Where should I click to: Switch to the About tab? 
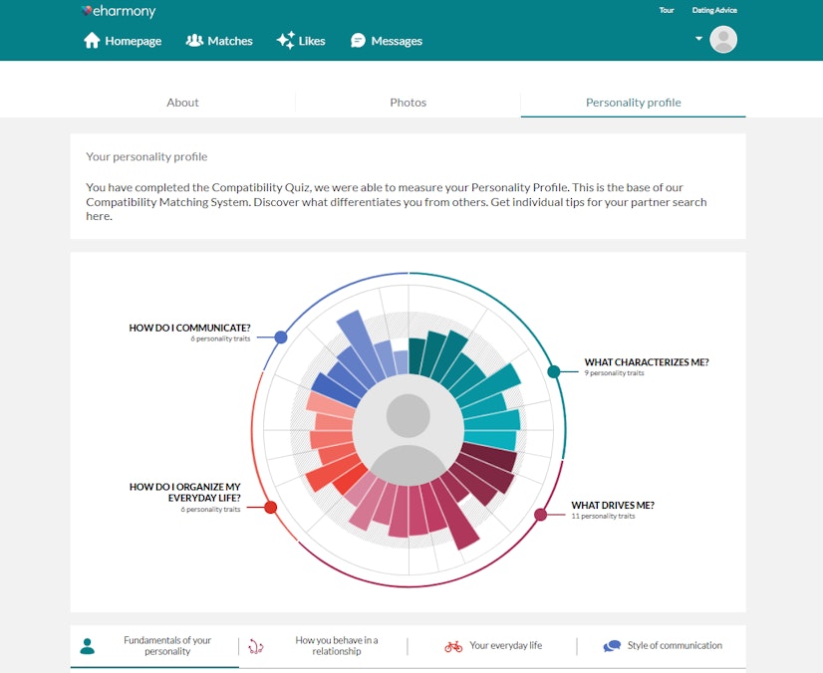(x=183, y=102)
